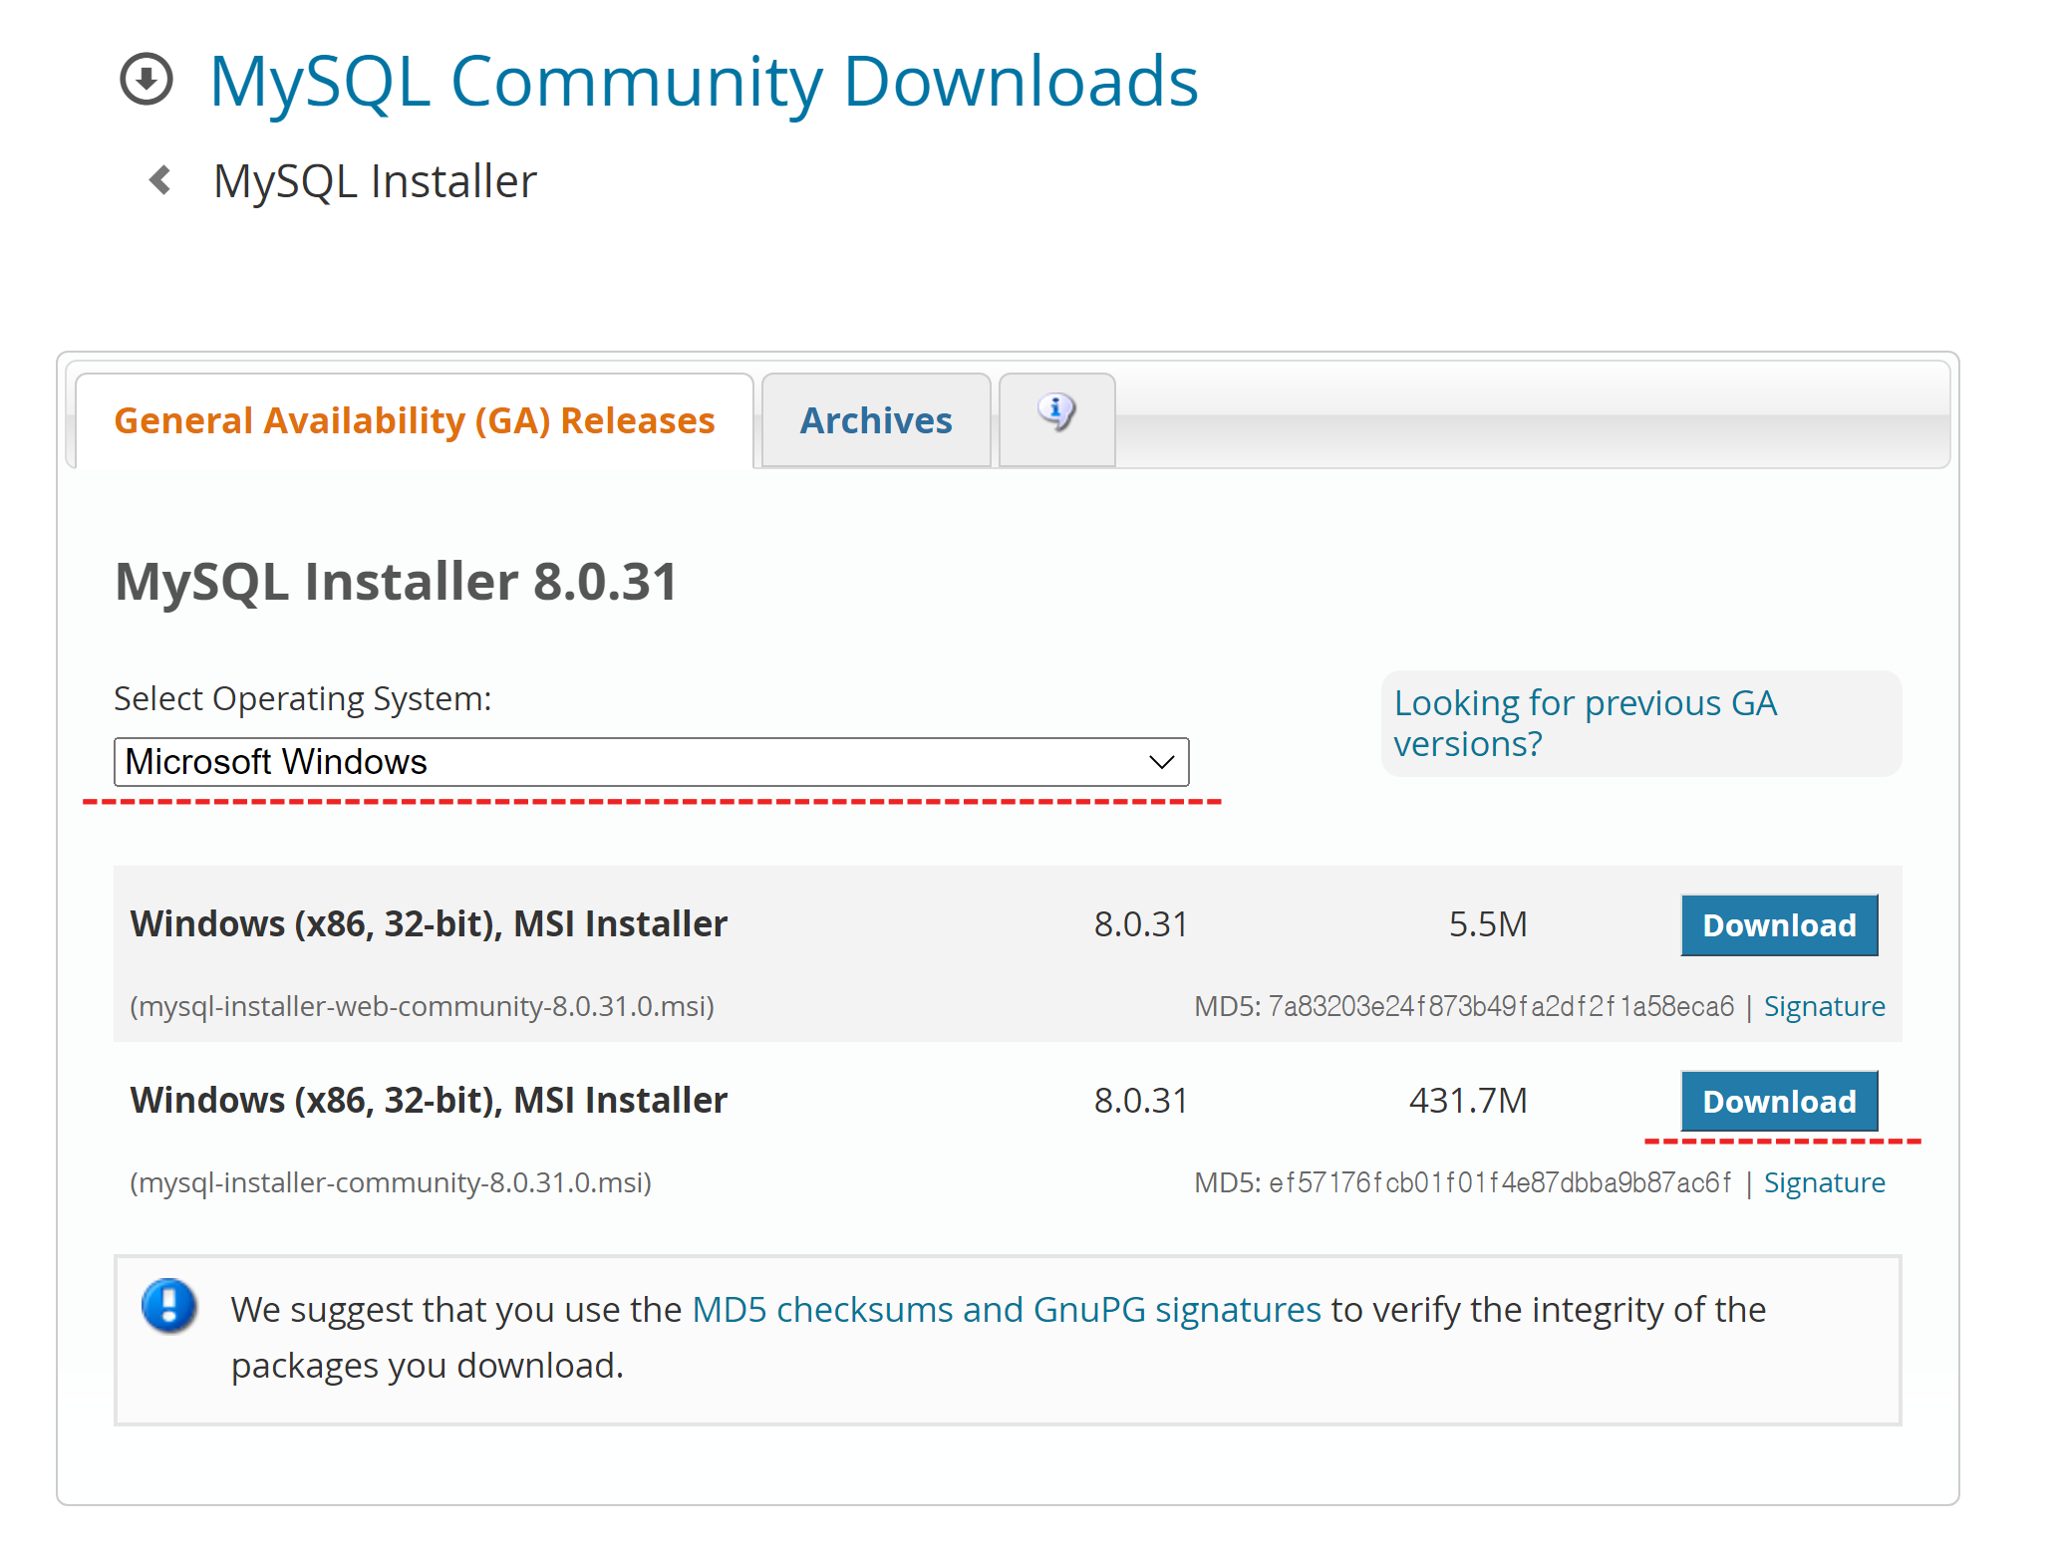Click version 8.0.31 in the 5.5M row
Viewport: 2059px width, 1542px height.
click(x=1141, y=924)
